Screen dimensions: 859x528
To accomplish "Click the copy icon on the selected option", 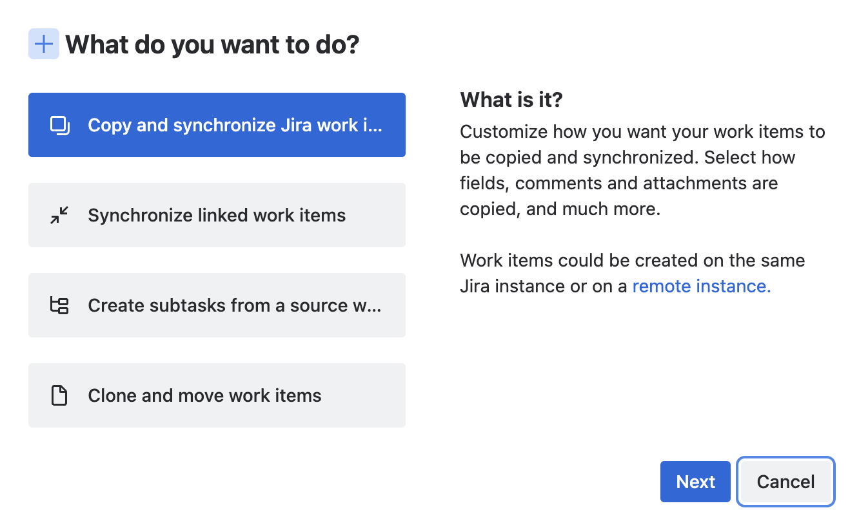I will tap(59, 125).
